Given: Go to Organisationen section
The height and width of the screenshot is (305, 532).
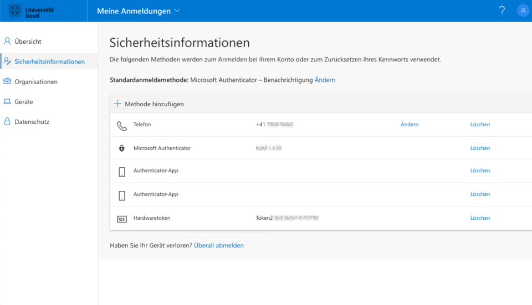Looking at the screenshot, I should pos(36,82).
